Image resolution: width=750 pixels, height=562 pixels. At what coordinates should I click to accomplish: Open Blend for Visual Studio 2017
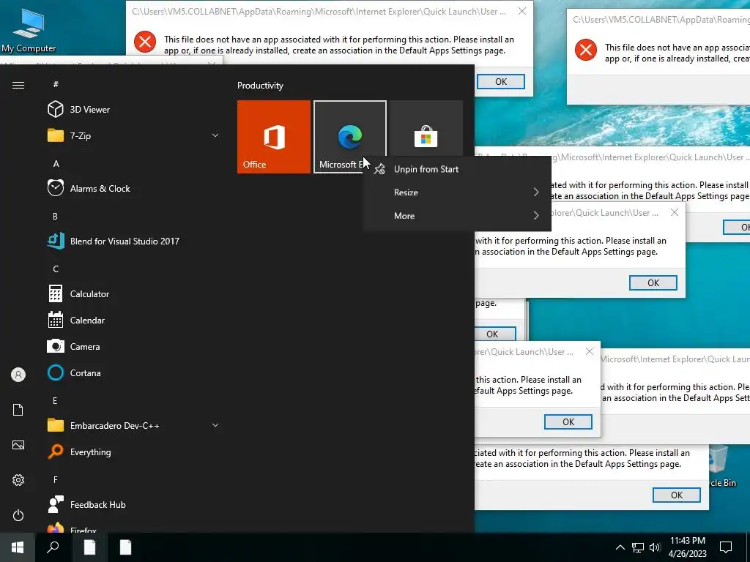pos(134,241)
